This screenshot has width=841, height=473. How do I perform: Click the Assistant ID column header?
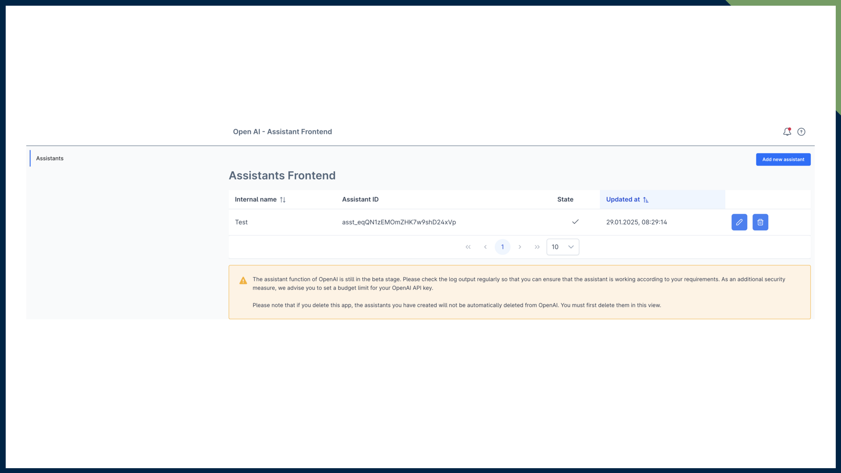360,200
